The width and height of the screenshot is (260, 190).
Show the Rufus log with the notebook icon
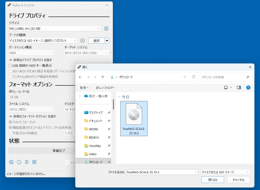(x=35, y=162)
